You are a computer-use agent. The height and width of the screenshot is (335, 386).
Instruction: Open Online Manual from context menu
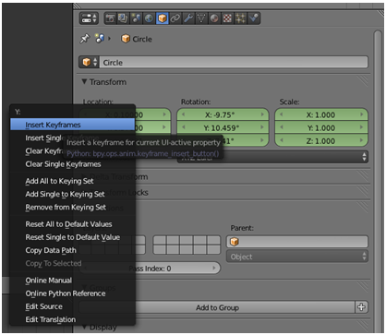click(x=73, y=281)
